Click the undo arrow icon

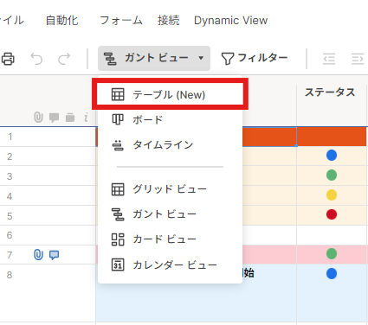36,59
